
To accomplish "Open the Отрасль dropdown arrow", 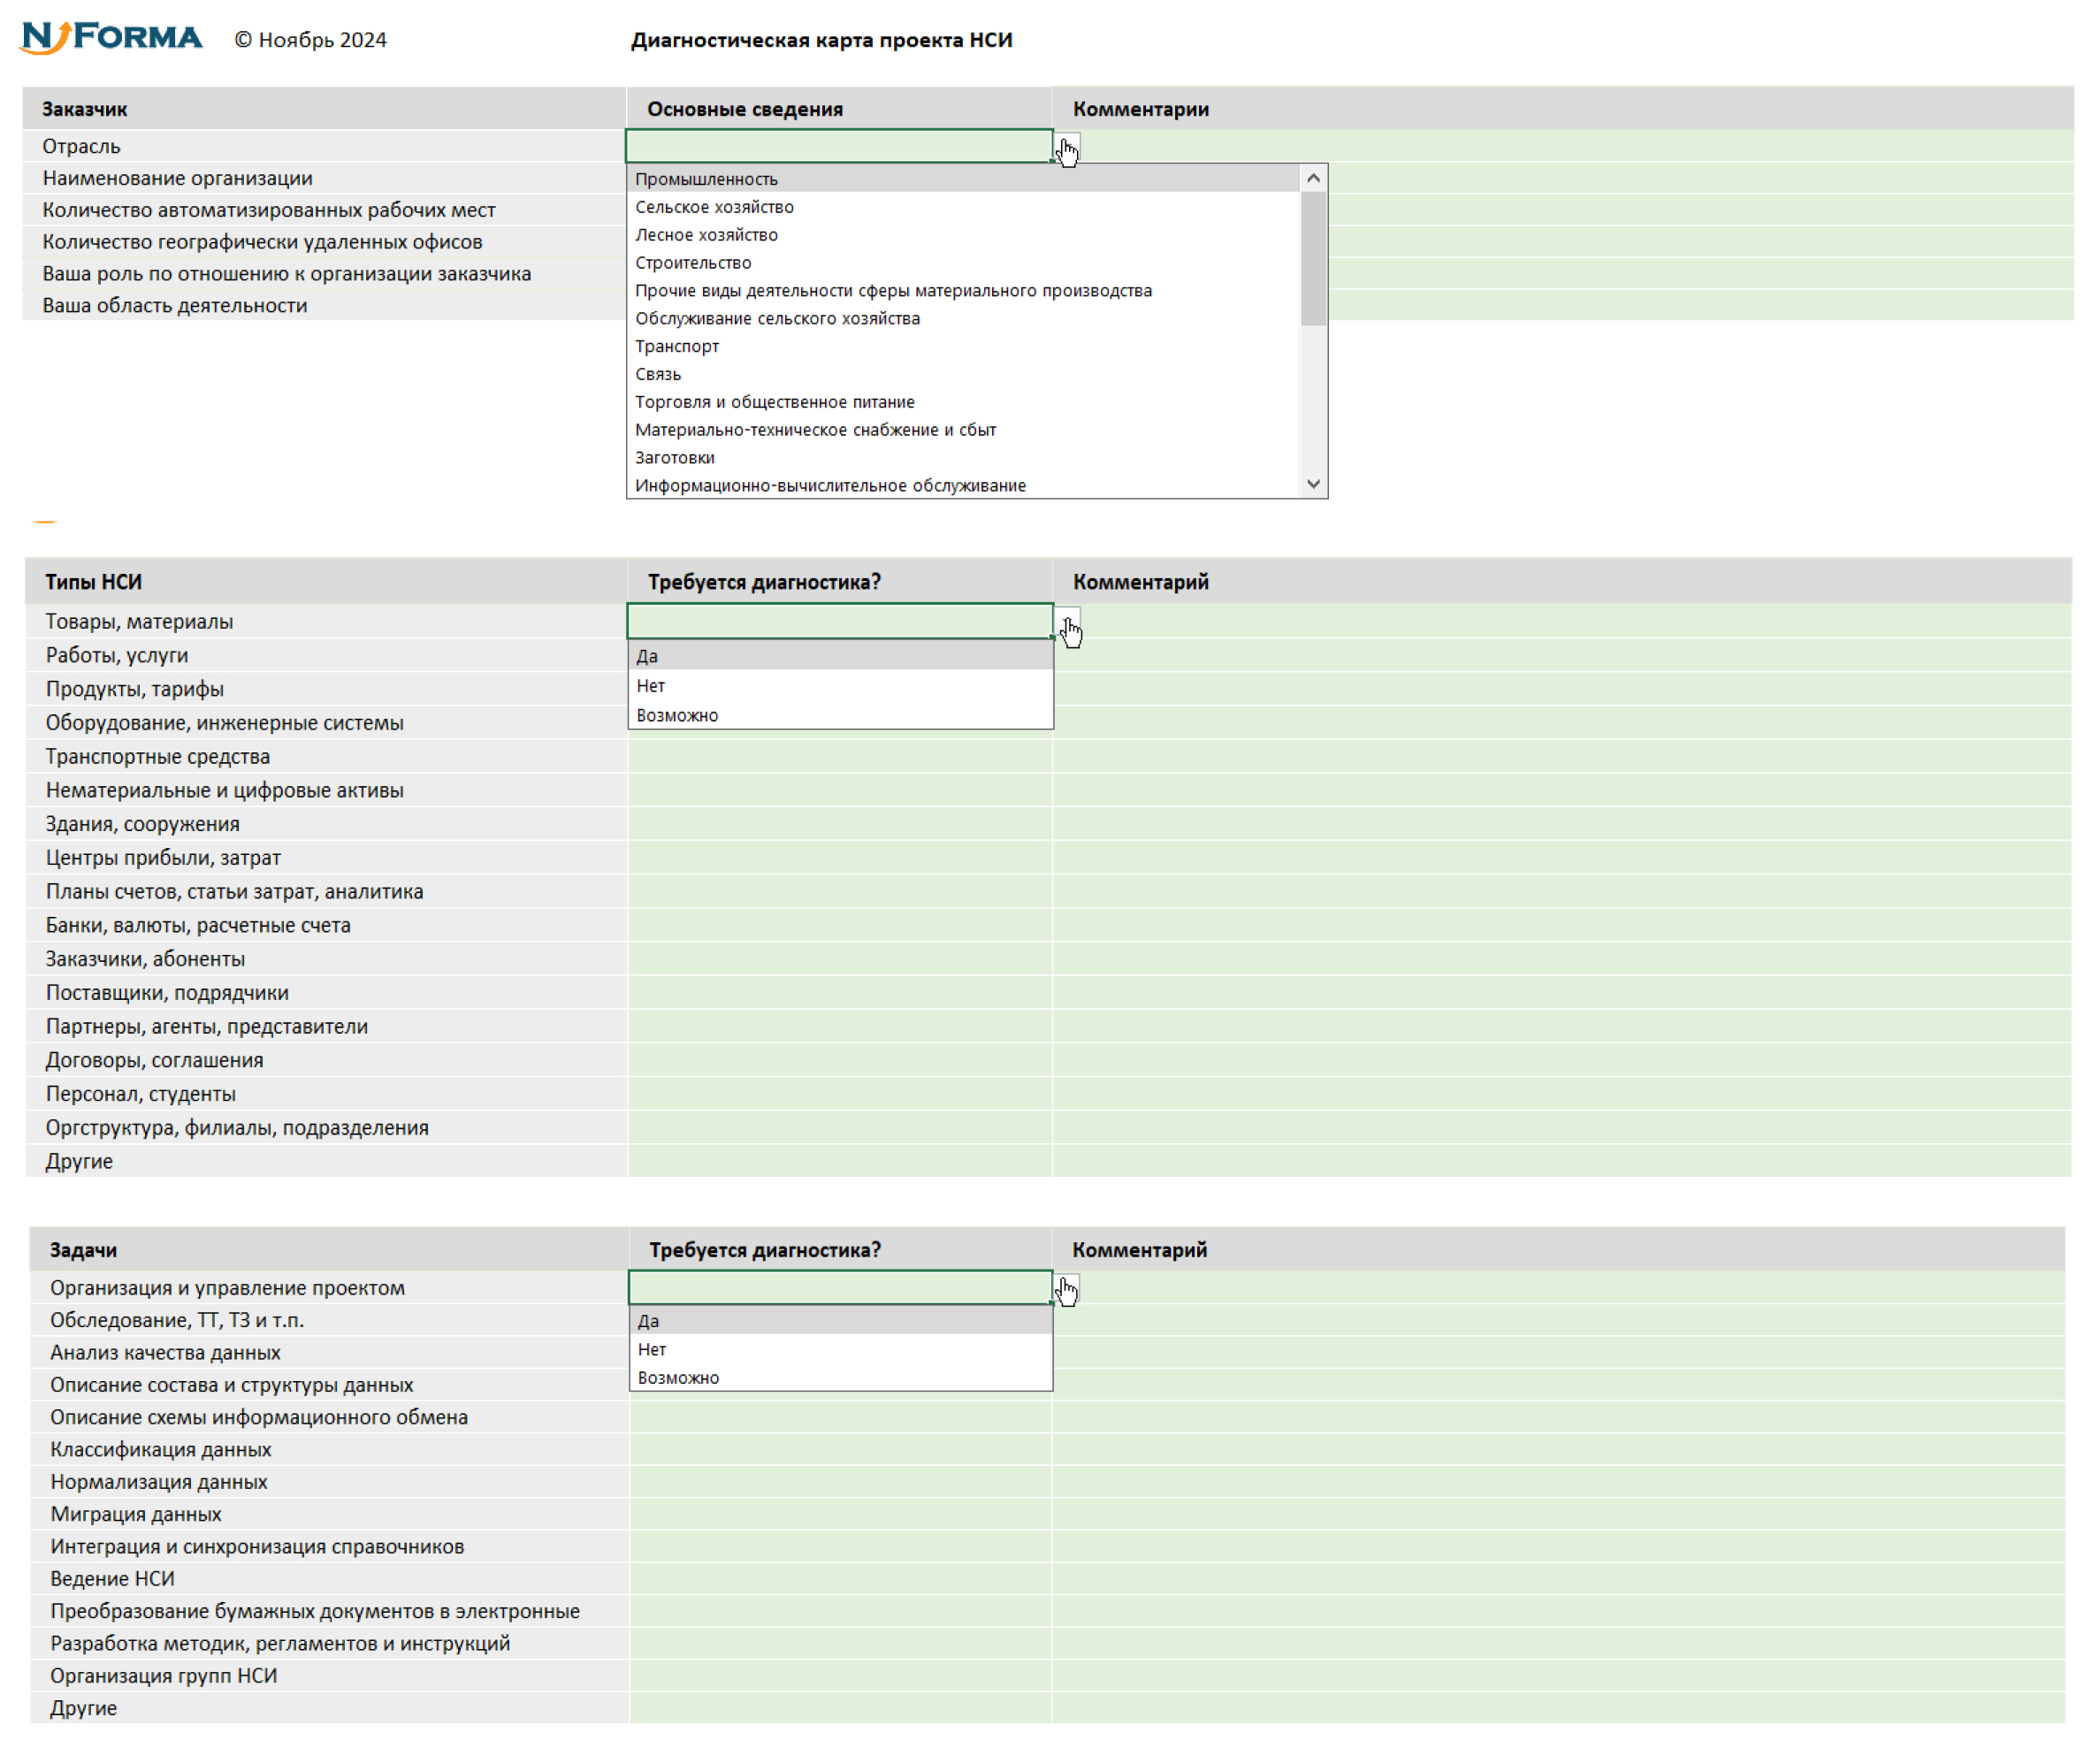I will click(x=1068, y=148).
